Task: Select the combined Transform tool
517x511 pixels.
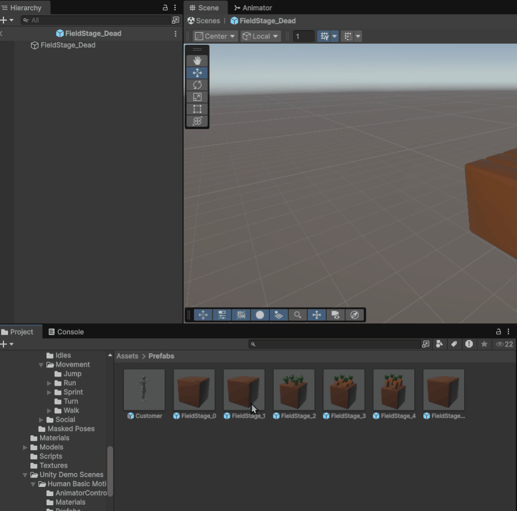Action: (197, 121)
